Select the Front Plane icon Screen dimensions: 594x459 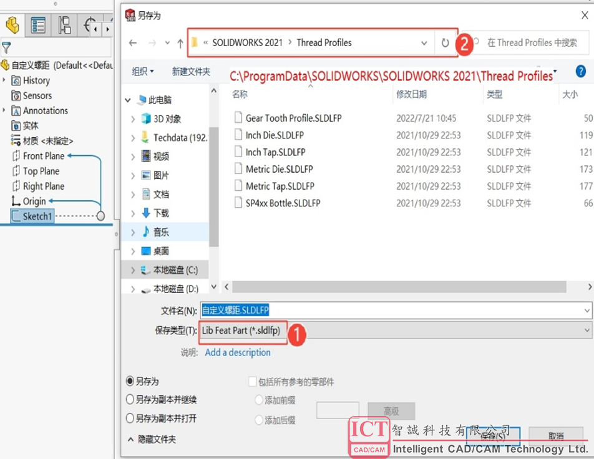[x=16, y=156]
